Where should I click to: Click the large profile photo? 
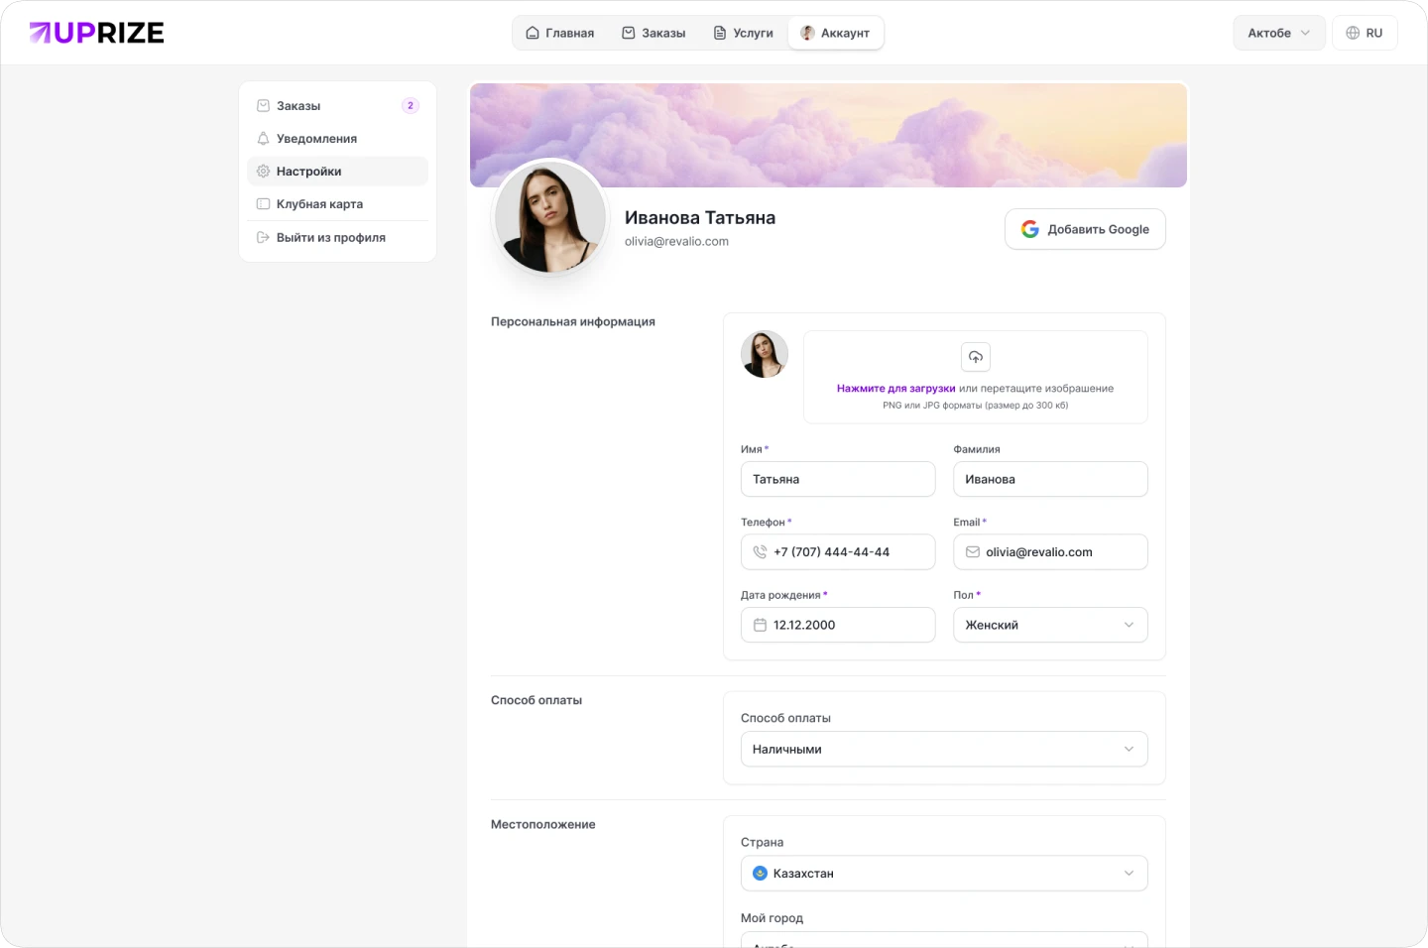(x=550, y=217)
